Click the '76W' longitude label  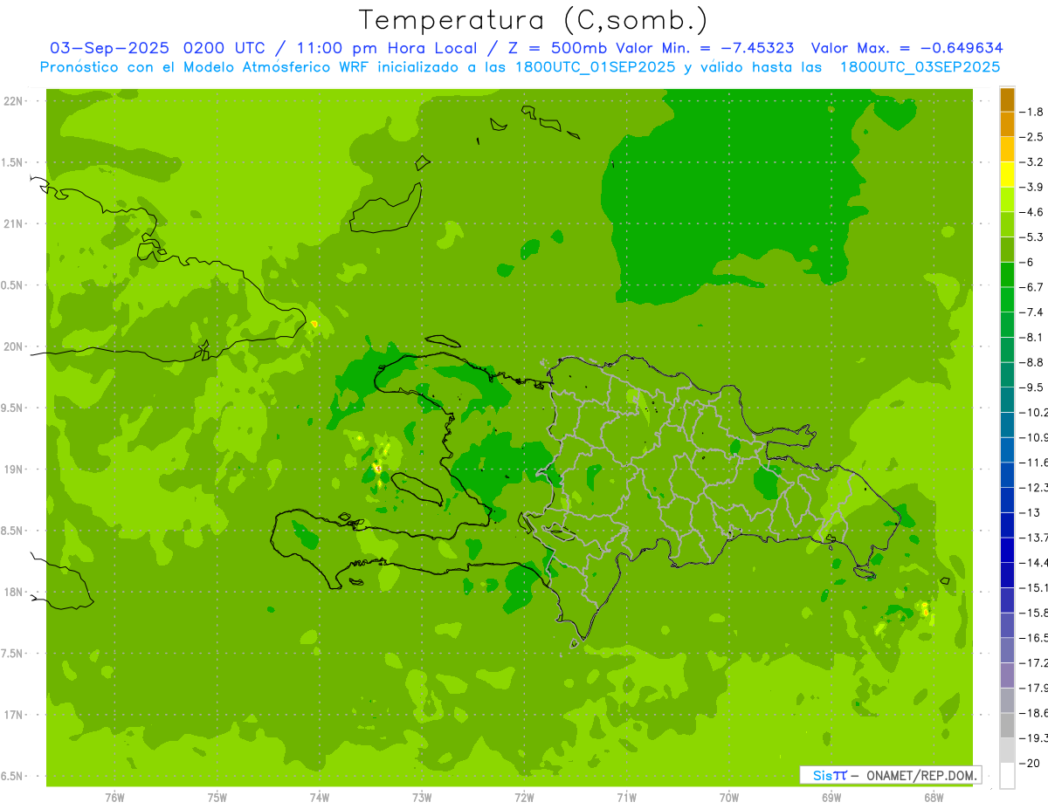click(x=114, y=798)
